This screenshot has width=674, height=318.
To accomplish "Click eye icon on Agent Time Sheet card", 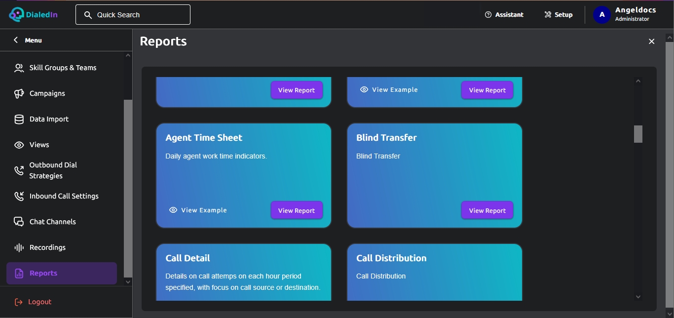I will click(173, 210).
